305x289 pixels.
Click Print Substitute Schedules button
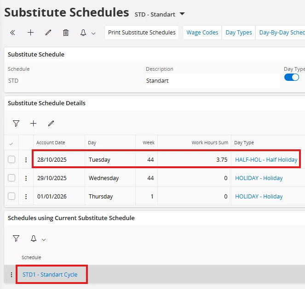pos(142,33)
